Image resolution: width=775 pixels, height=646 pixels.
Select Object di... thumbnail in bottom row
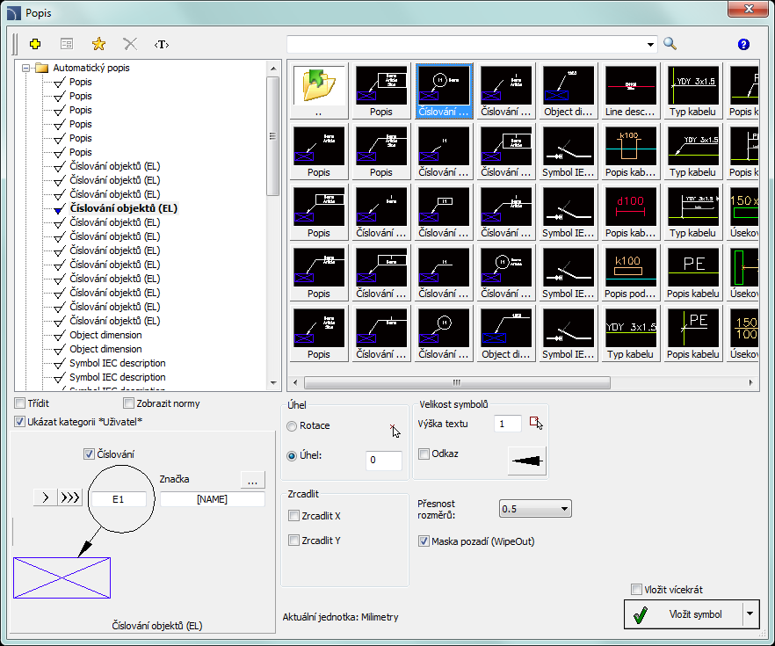[505, 334]
